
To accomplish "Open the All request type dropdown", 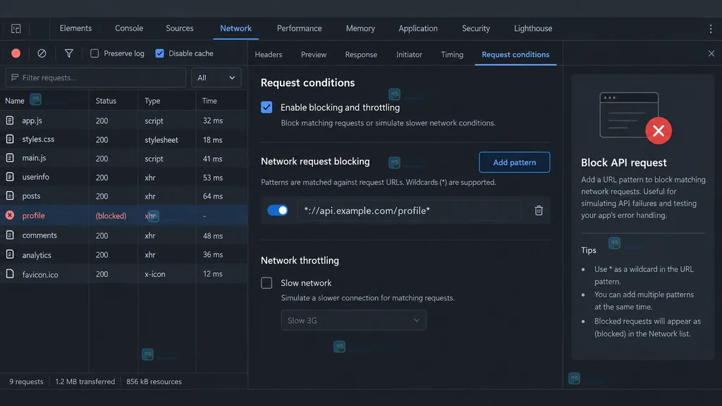I will click(x=216, y=78).
